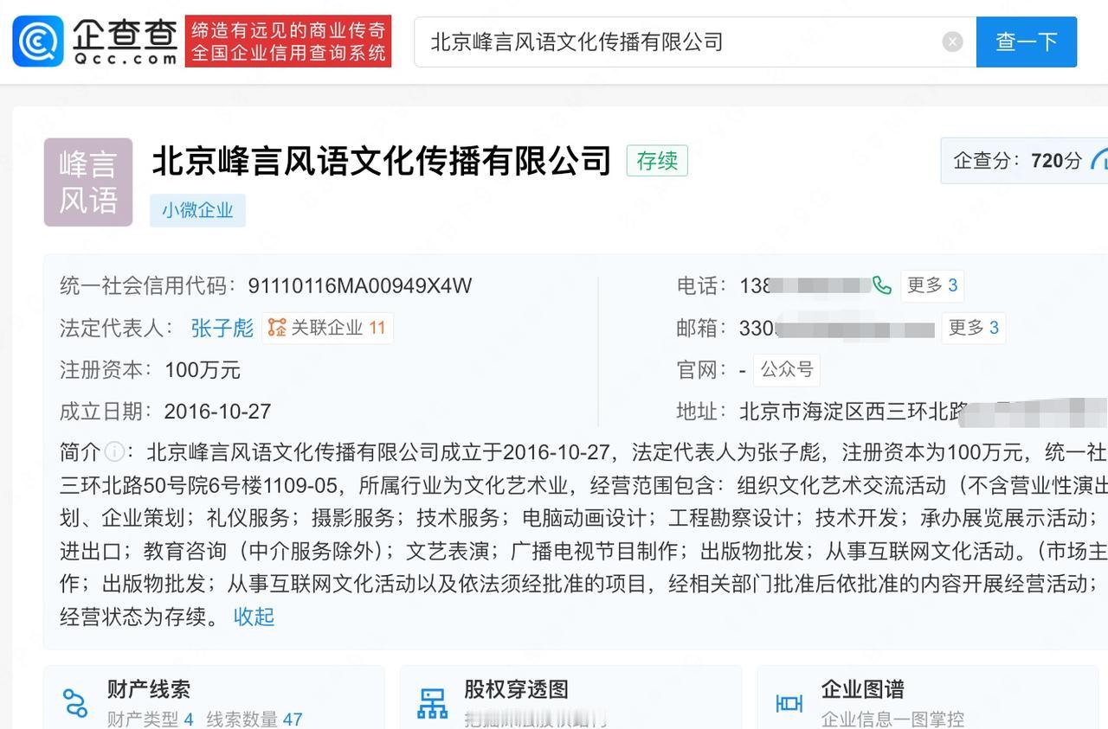Click 线索数量 47 count
Viewport: 1108px width, 729px height.
pos(254,719)
